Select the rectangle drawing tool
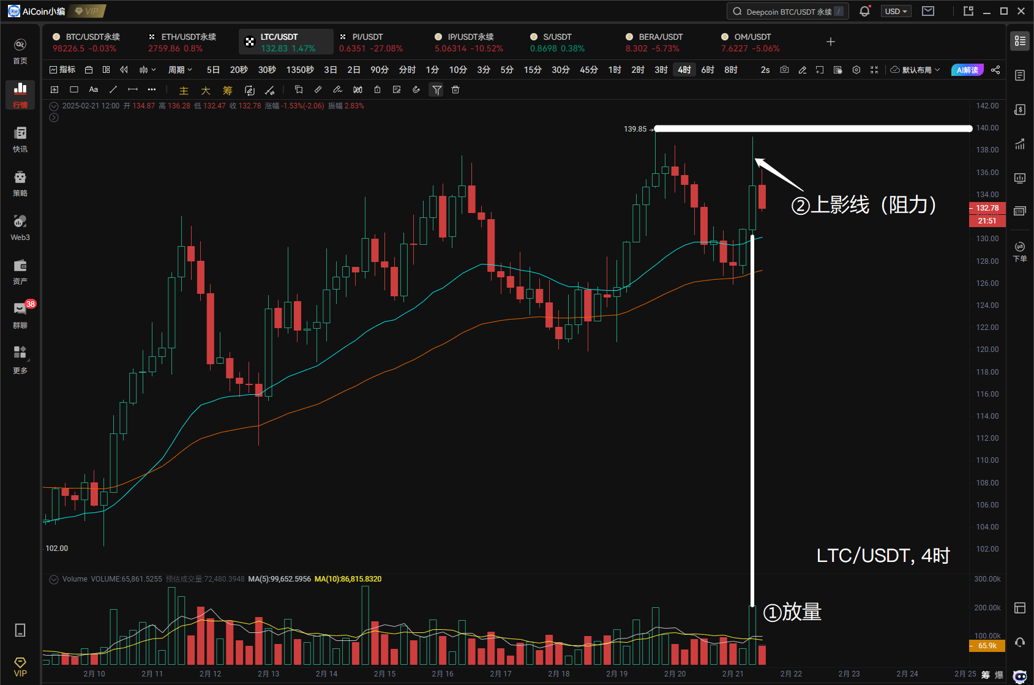 pyautogui.click(x=74, y=90)
